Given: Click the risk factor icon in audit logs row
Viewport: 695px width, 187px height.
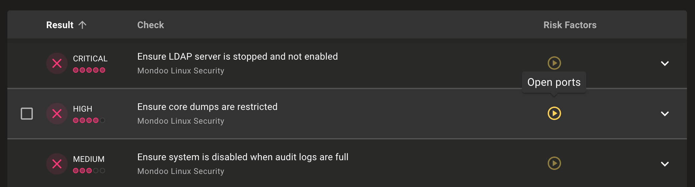Looking at the screenshot, I should (554, 164).
